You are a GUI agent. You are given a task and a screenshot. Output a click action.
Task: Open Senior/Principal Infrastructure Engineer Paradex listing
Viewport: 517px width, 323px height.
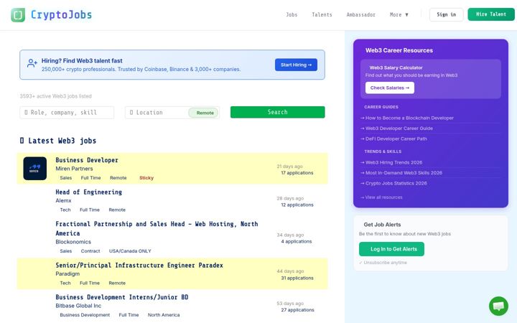139,266
